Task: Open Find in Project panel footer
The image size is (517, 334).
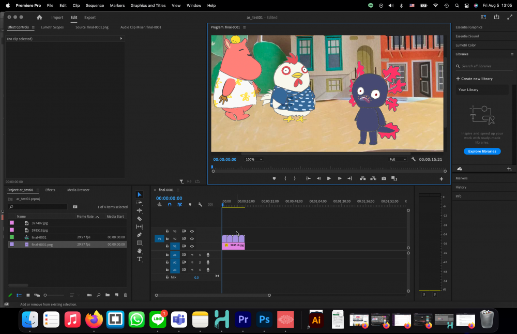Action: pyautogui.click(x=98, y=295)
